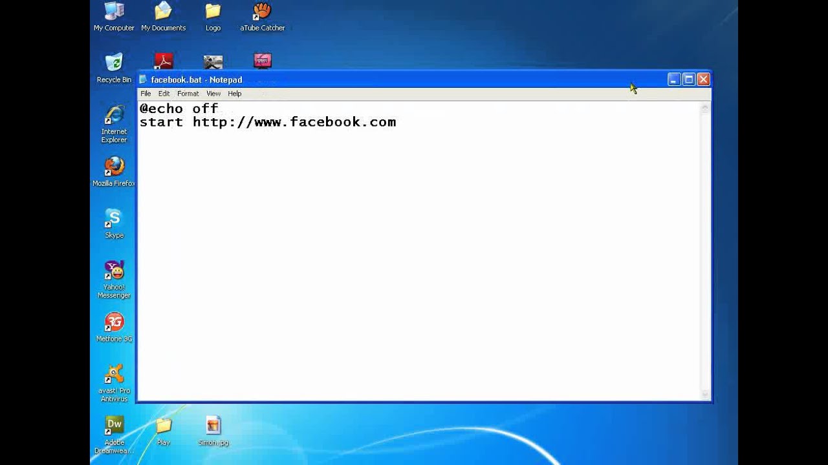
Task: Launch Mozilla Firefox shortcut
Action: point(114,172)
